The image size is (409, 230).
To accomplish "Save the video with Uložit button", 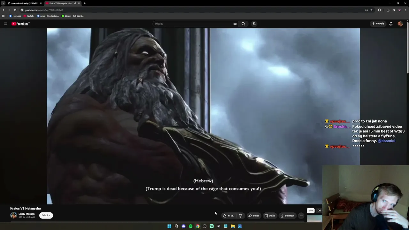I will (270, 216).
